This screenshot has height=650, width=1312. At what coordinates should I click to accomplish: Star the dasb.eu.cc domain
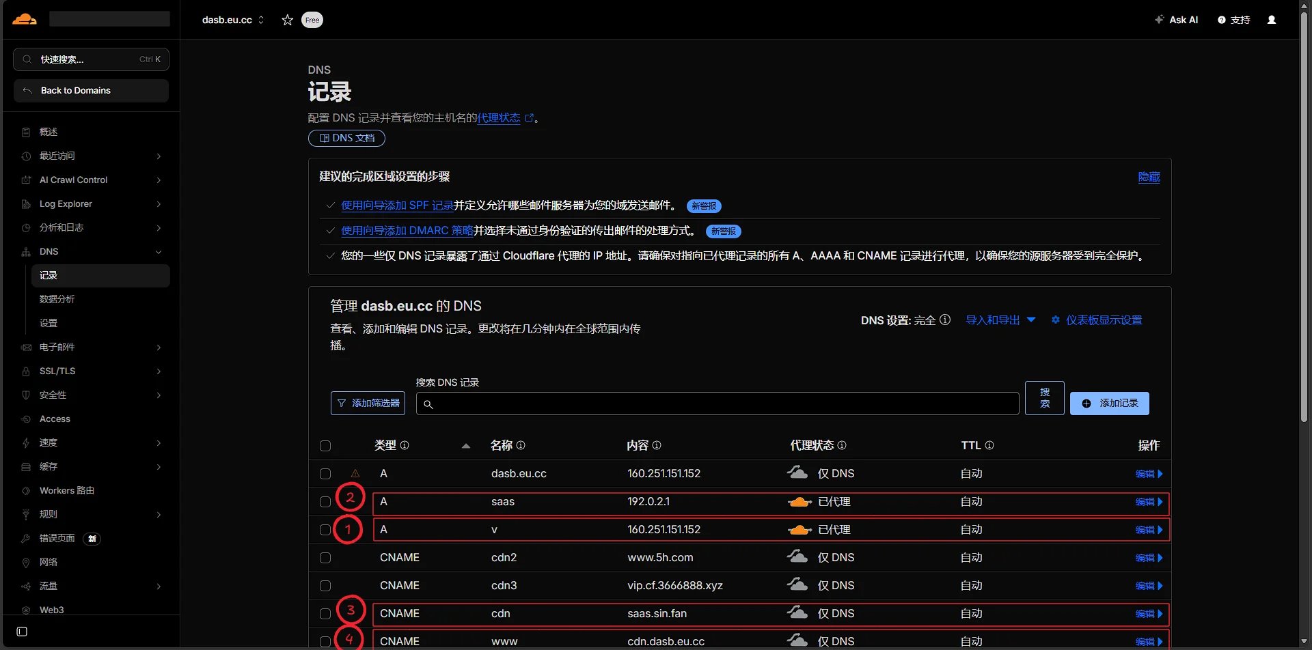[288, 20]
